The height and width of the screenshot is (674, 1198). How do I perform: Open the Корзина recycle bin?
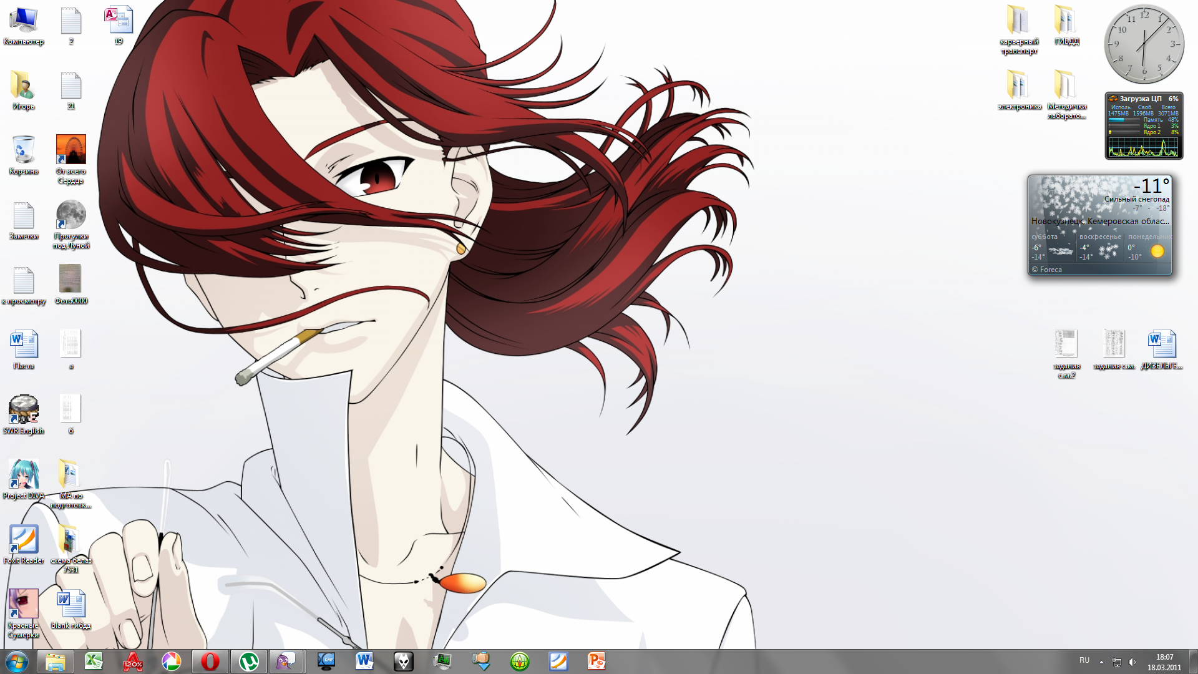point(24,155)
